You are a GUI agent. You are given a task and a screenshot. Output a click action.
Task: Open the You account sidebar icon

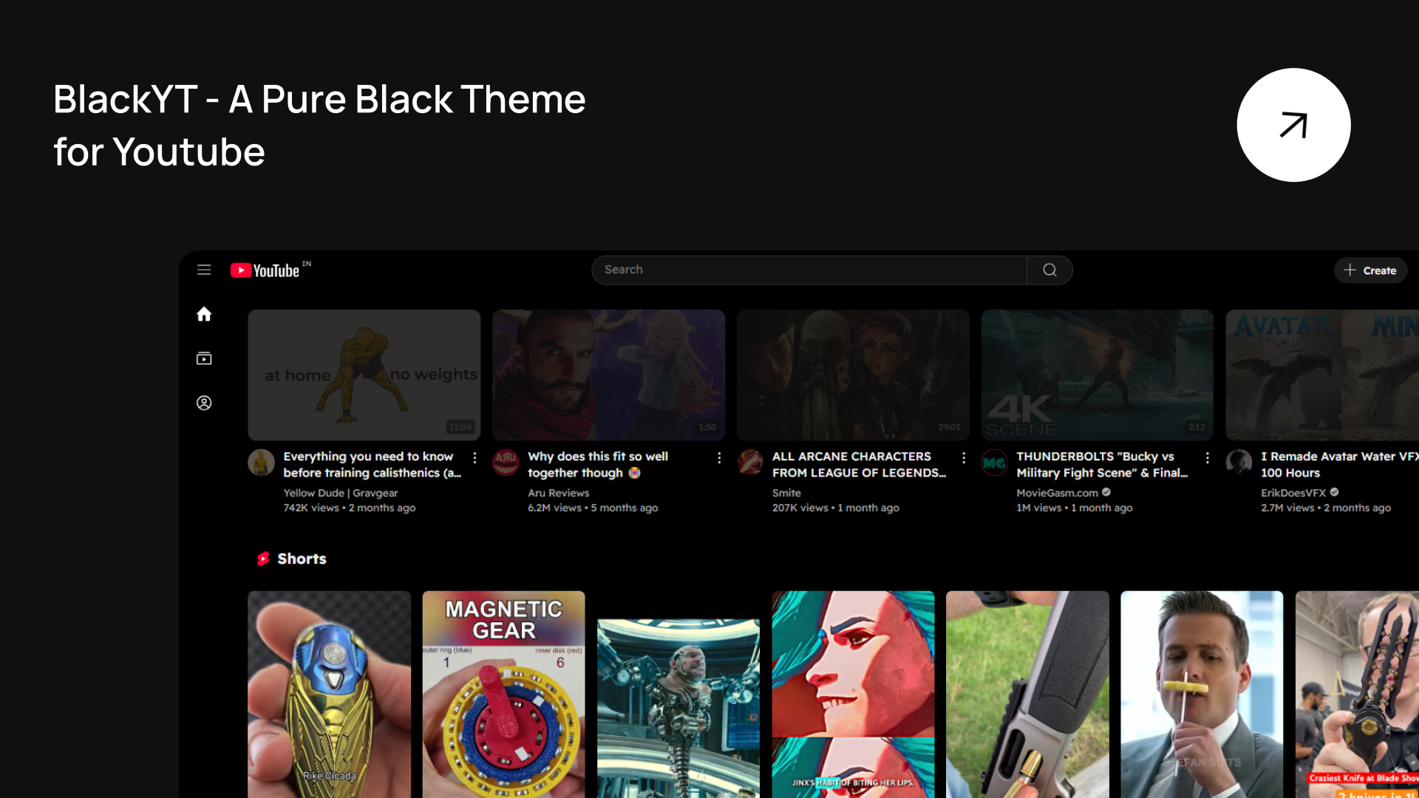204,403
